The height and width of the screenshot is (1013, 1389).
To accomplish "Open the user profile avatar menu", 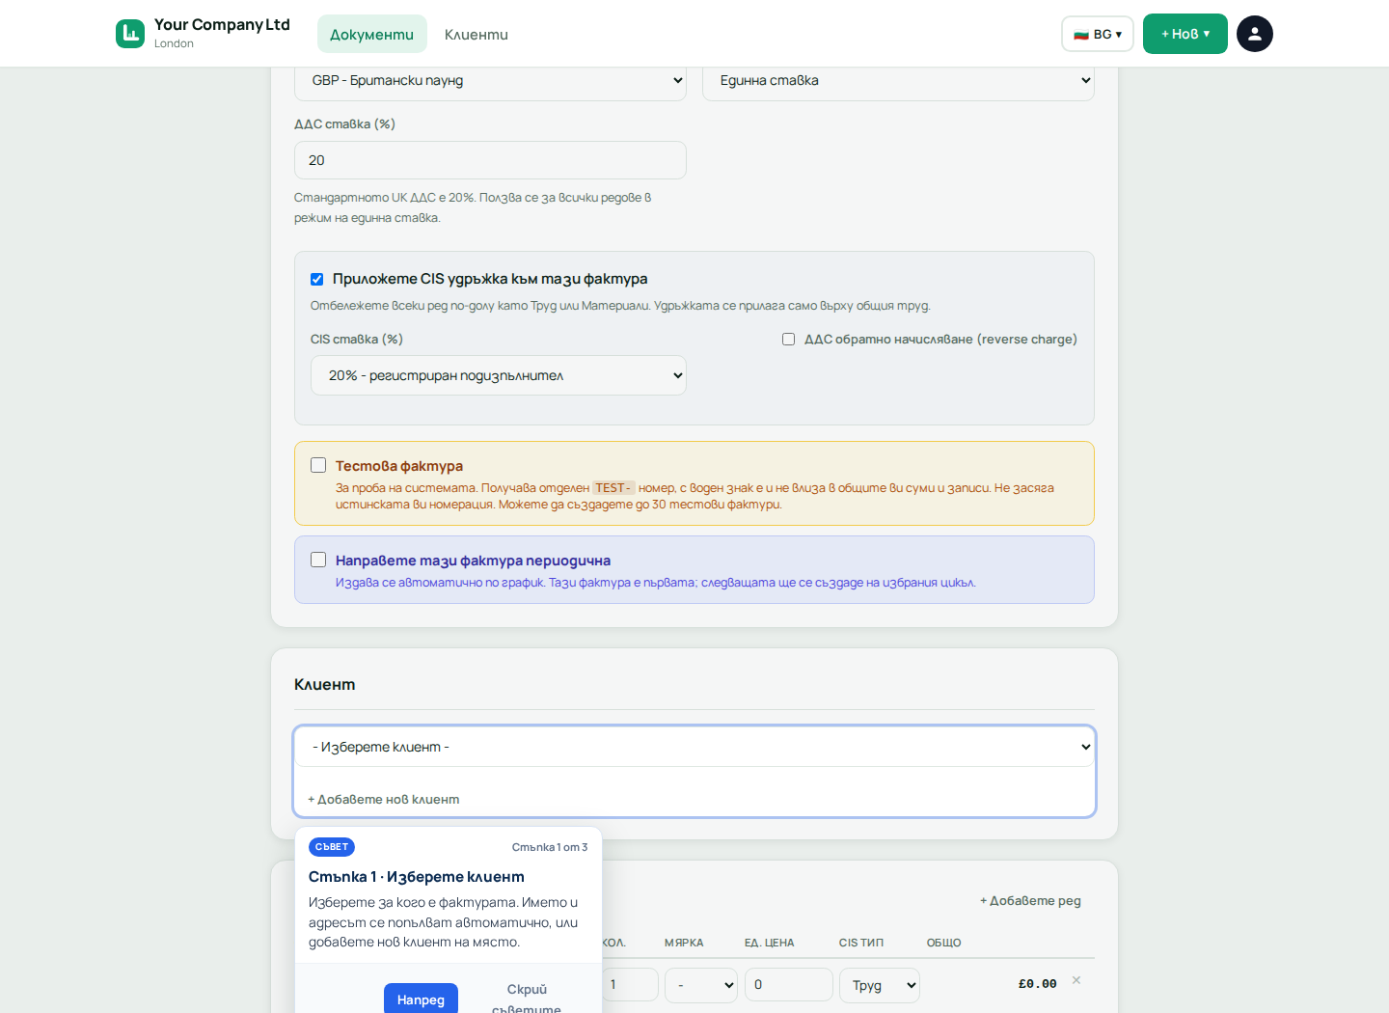I will pos(1255,34).
